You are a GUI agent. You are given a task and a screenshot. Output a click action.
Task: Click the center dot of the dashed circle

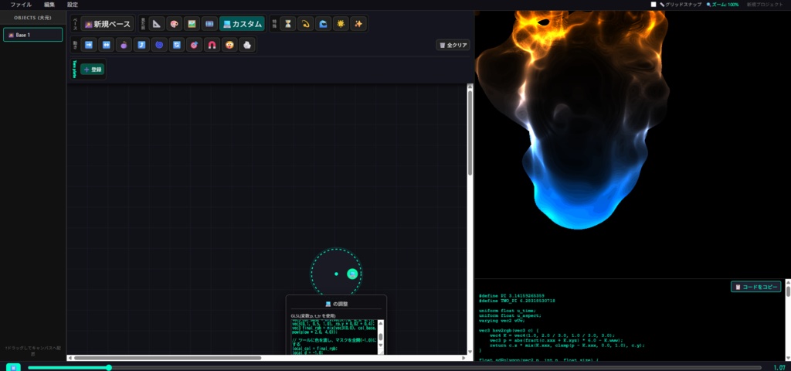pos(336,274)
